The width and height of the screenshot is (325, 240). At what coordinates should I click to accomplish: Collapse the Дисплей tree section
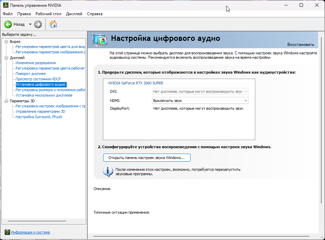pyautogui.click(x=6, y=58)
